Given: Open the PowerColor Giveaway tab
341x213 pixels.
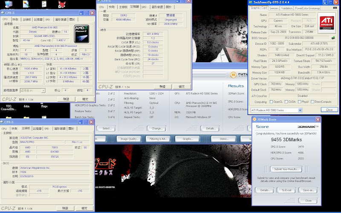Looking at the screenshot, I should coord(307,8).
